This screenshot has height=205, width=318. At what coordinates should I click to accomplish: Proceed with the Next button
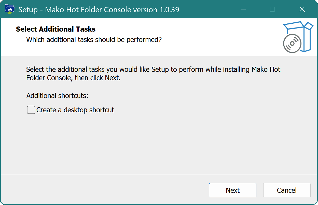click(x=232, y=190)
